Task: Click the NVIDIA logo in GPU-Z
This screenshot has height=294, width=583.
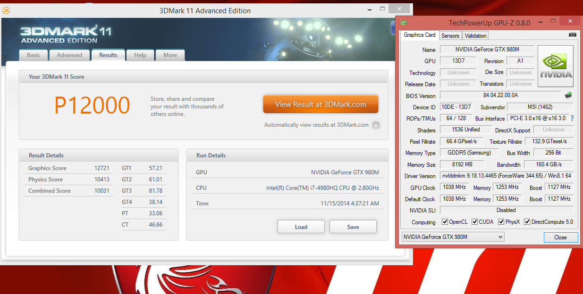Action: point(556,66)
